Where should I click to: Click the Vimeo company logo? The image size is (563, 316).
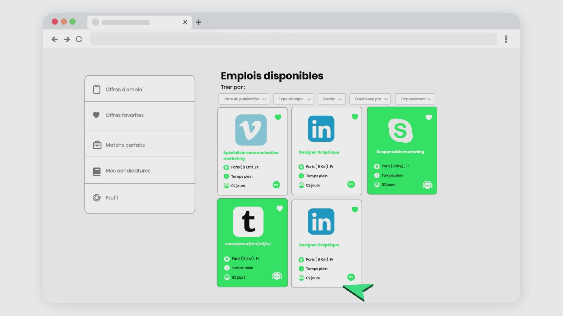[251, 130]
